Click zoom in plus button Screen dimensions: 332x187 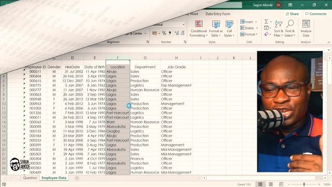pos(319,184)
